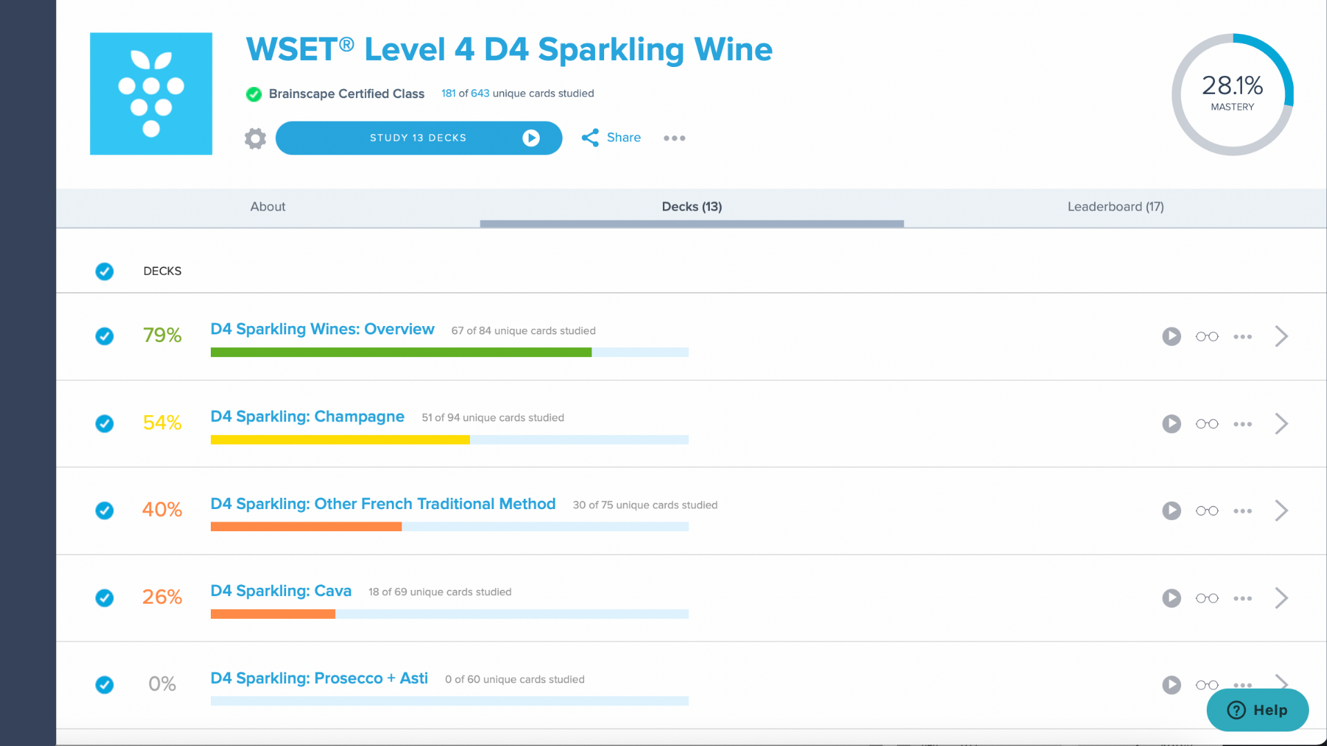Open the Leaderboard tab
Image resolution: width=1327 pixels, height=746 pixels.
click(1116, 207)
